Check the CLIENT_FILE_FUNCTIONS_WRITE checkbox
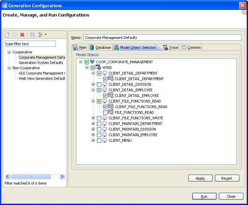This screenshot has height=205, width=248. [x=99, y=118]
